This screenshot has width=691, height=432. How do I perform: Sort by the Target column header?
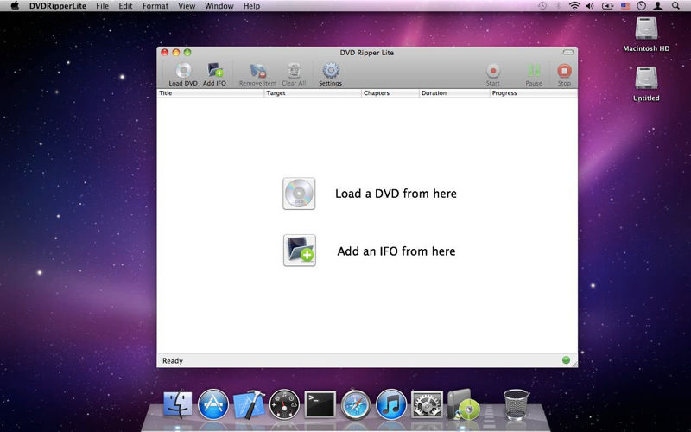pyautogui.click(x=313, y=93)
